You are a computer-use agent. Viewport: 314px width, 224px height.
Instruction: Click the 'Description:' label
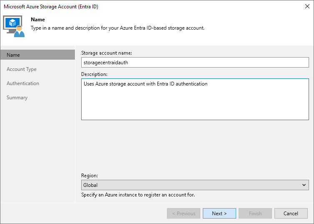tap(94, 74)
